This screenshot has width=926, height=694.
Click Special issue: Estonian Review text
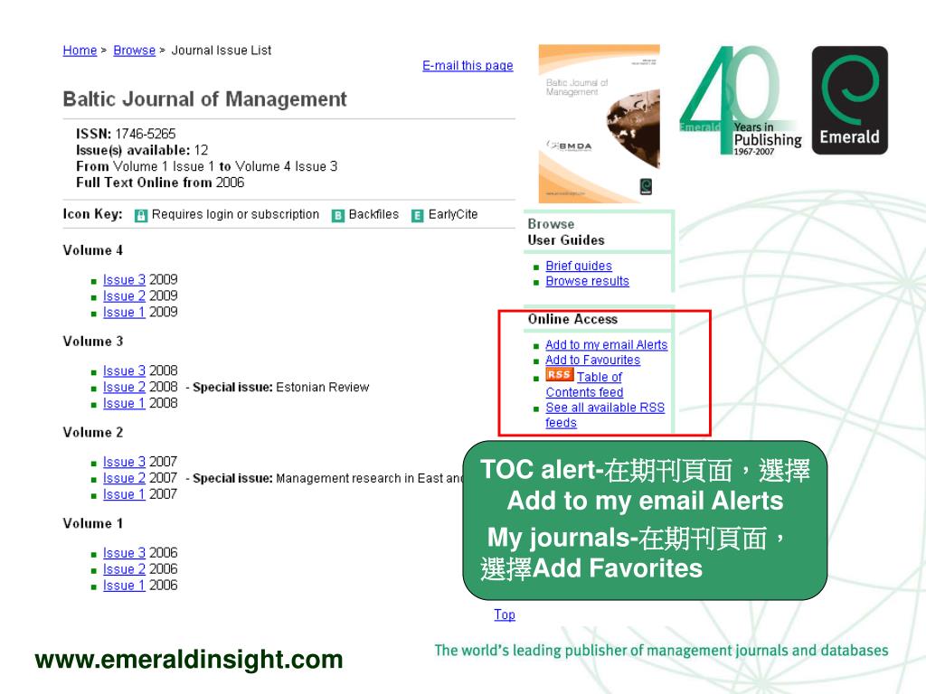coord(281,387)
